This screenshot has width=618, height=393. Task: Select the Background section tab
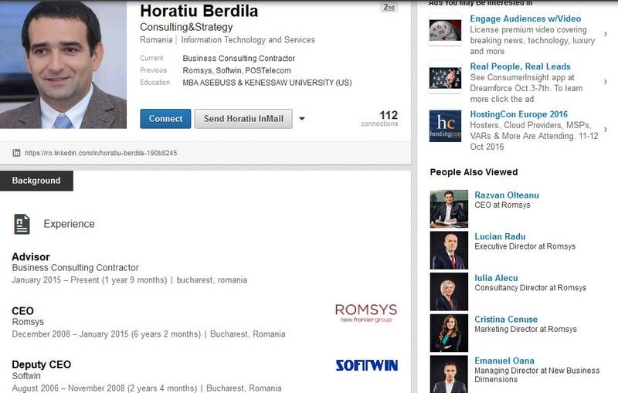pyautogui.click(x=36, y=181)
